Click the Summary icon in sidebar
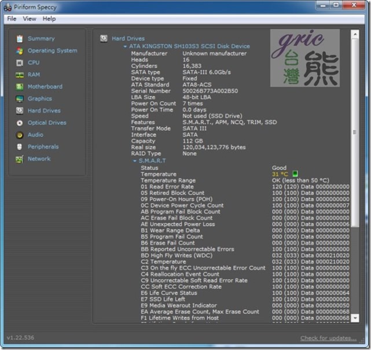Image resolution: width=371 pixels, height=350 pixels. (20, 39)
